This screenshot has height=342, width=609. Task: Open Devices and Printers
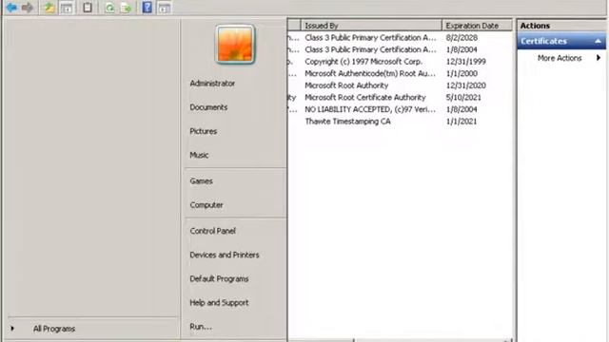tap(225, 255)
